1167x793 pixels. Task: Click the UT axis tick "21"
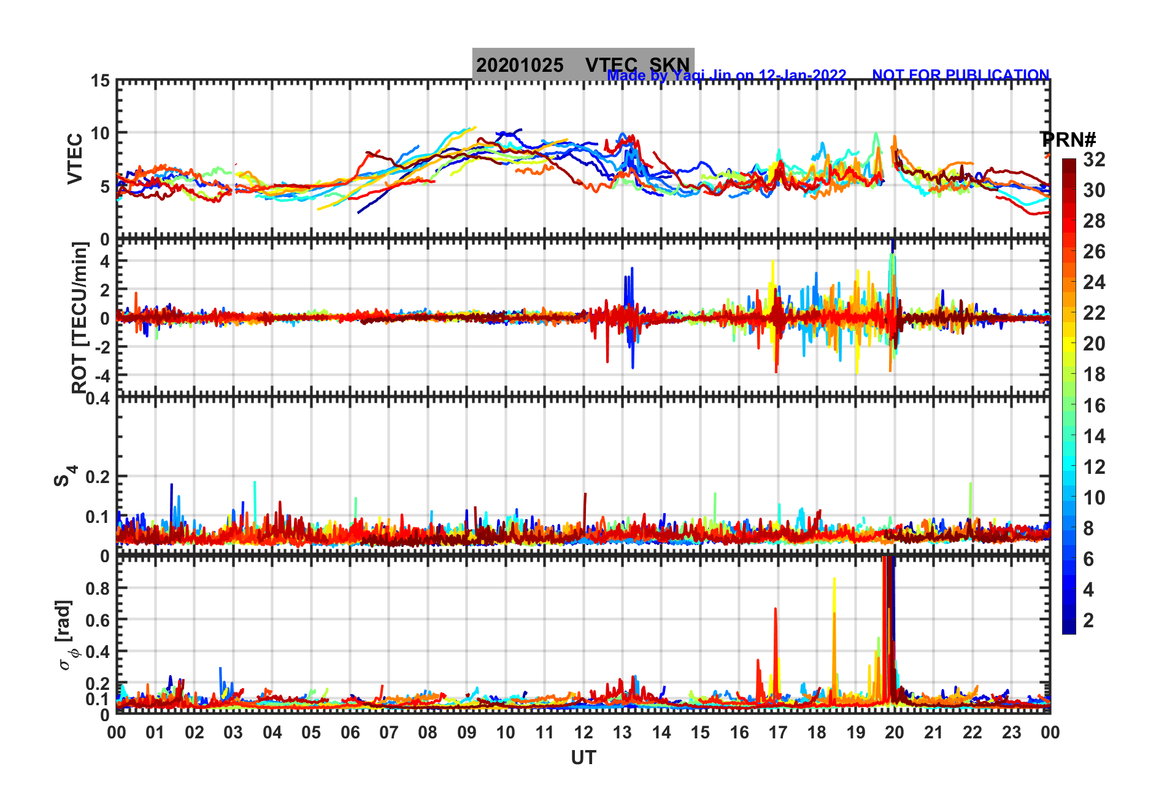933,732
